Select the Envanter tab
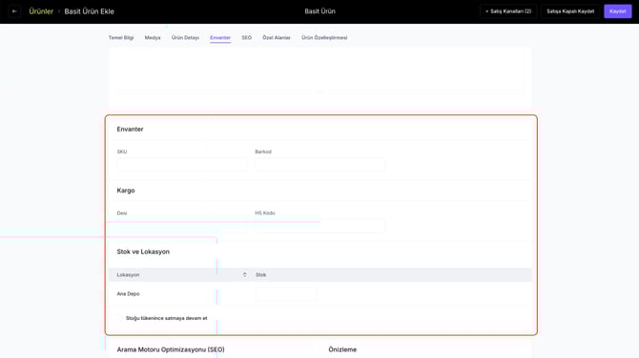The height and width of the screenshot is (358, 639). coord(220,37)
